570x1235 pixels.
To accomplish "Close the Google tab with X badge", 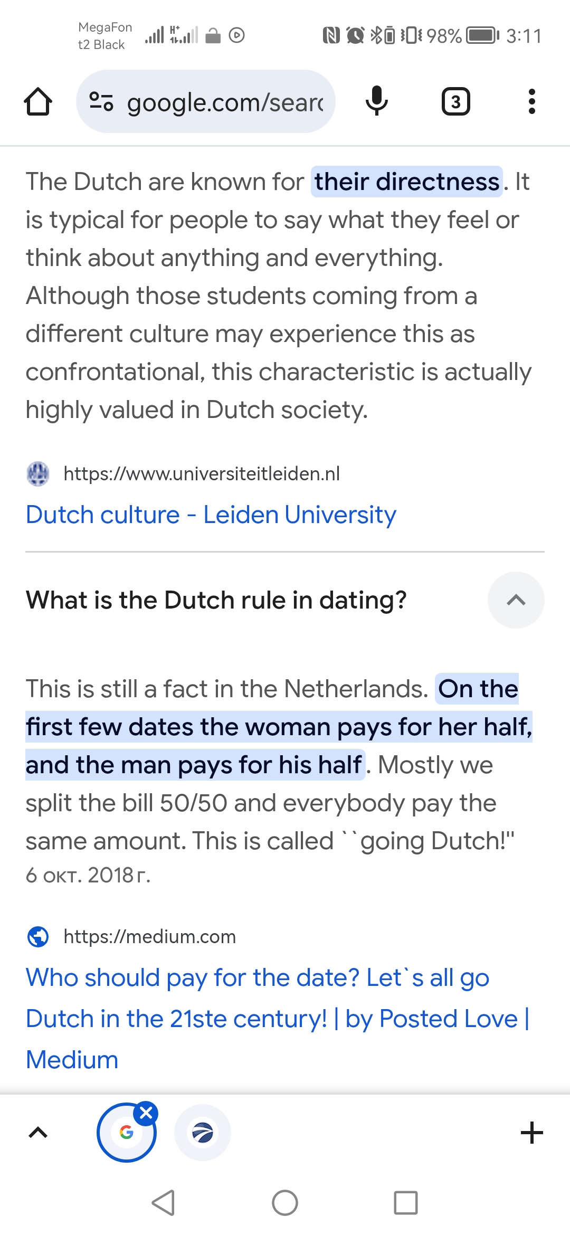I will pos(146,1113).
